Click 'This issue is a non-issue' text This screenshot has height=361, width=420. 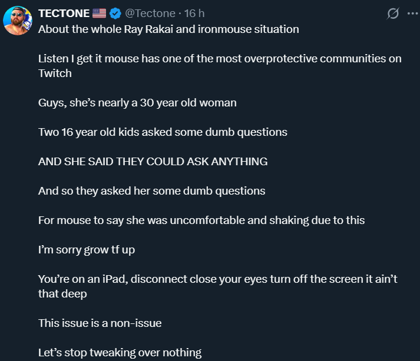[x=100, y=323]
